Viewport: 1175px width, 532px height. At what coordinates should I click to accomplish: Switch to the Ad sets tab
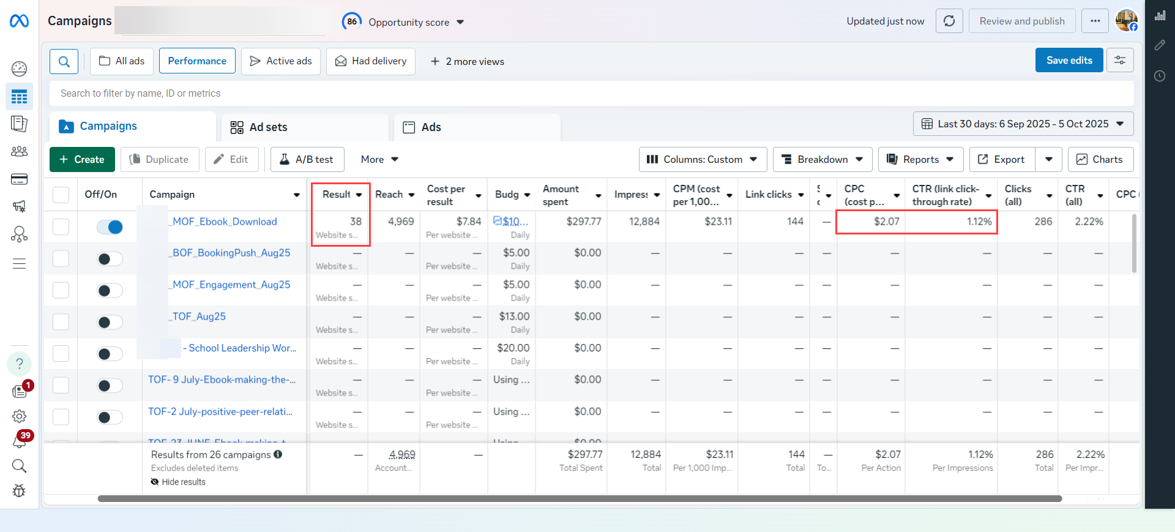click(305, 127)
